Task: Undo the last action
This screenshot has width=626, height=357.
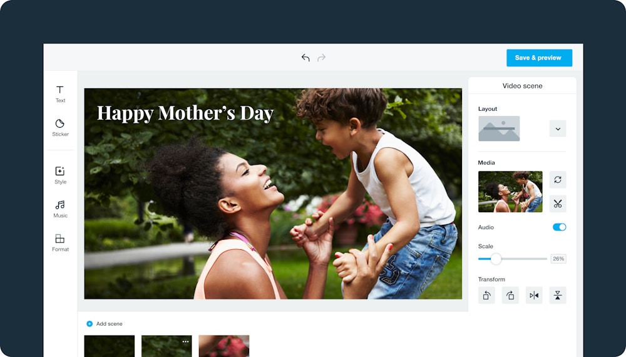Action: [305, 58]
